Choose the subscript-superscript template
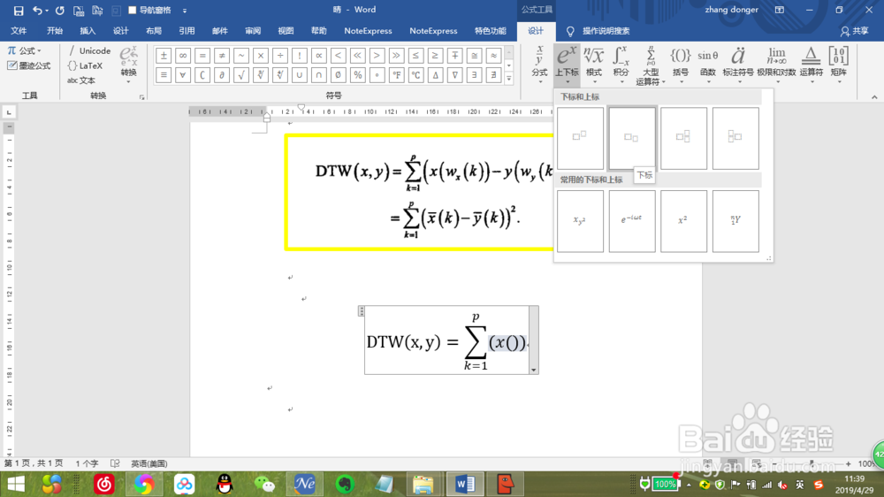884x497 pixels. (x=683, y=138)
